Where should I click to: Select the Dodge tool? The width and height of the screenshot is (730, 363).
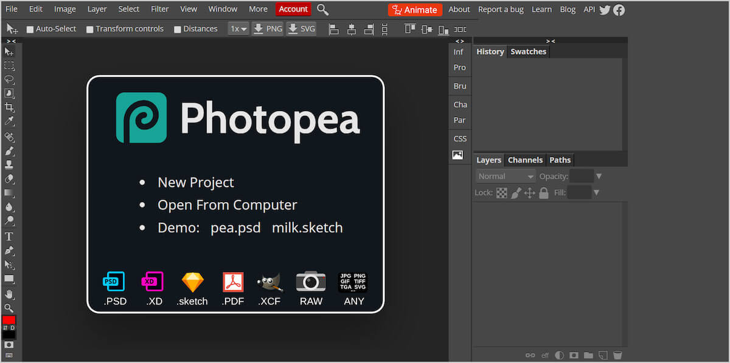(9, 221)
